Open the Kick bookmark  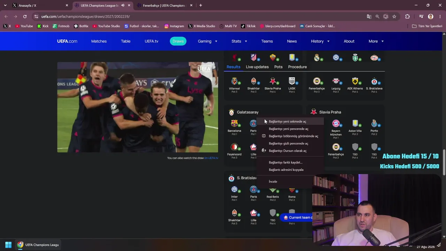(x=43, y=26)
